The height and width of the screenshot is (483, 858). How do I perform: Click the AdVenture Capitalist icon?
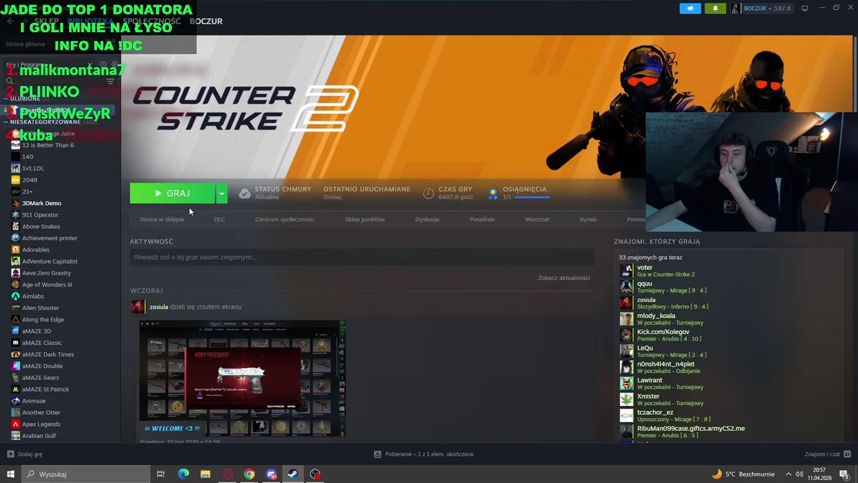[15, 262]
